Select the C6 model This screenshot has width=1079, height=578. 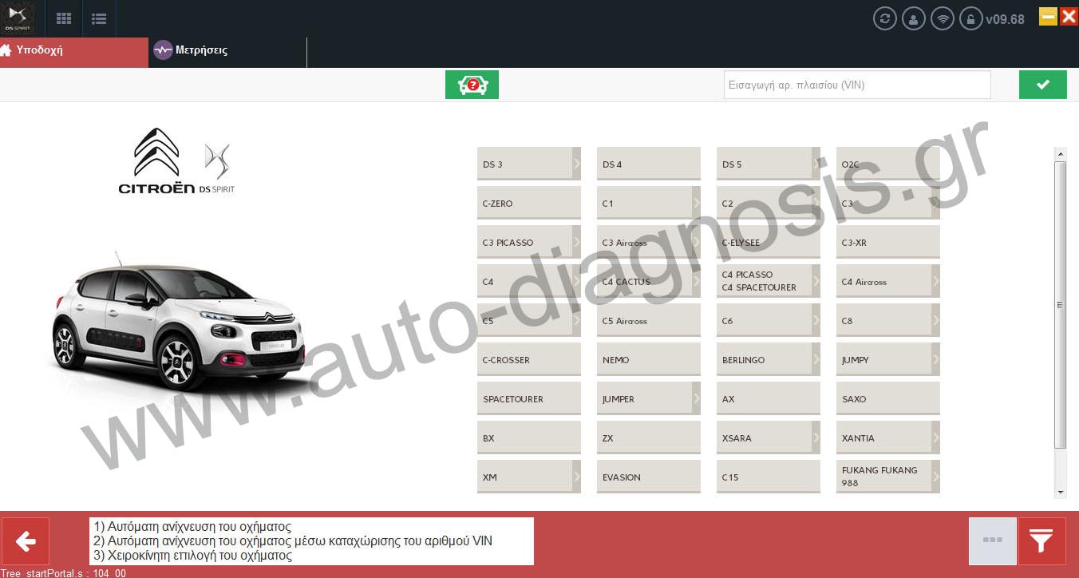(769, 320)
